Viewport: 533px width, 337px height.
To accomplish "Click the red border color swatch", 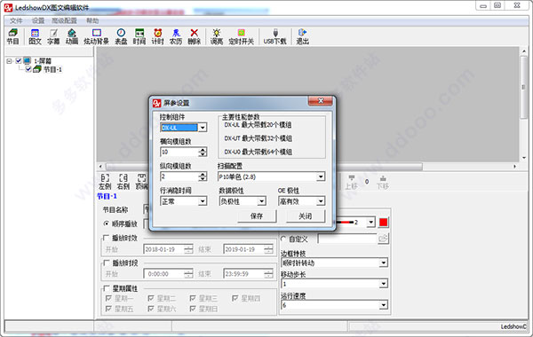I will pyautogui.click(x=384, y=223).
